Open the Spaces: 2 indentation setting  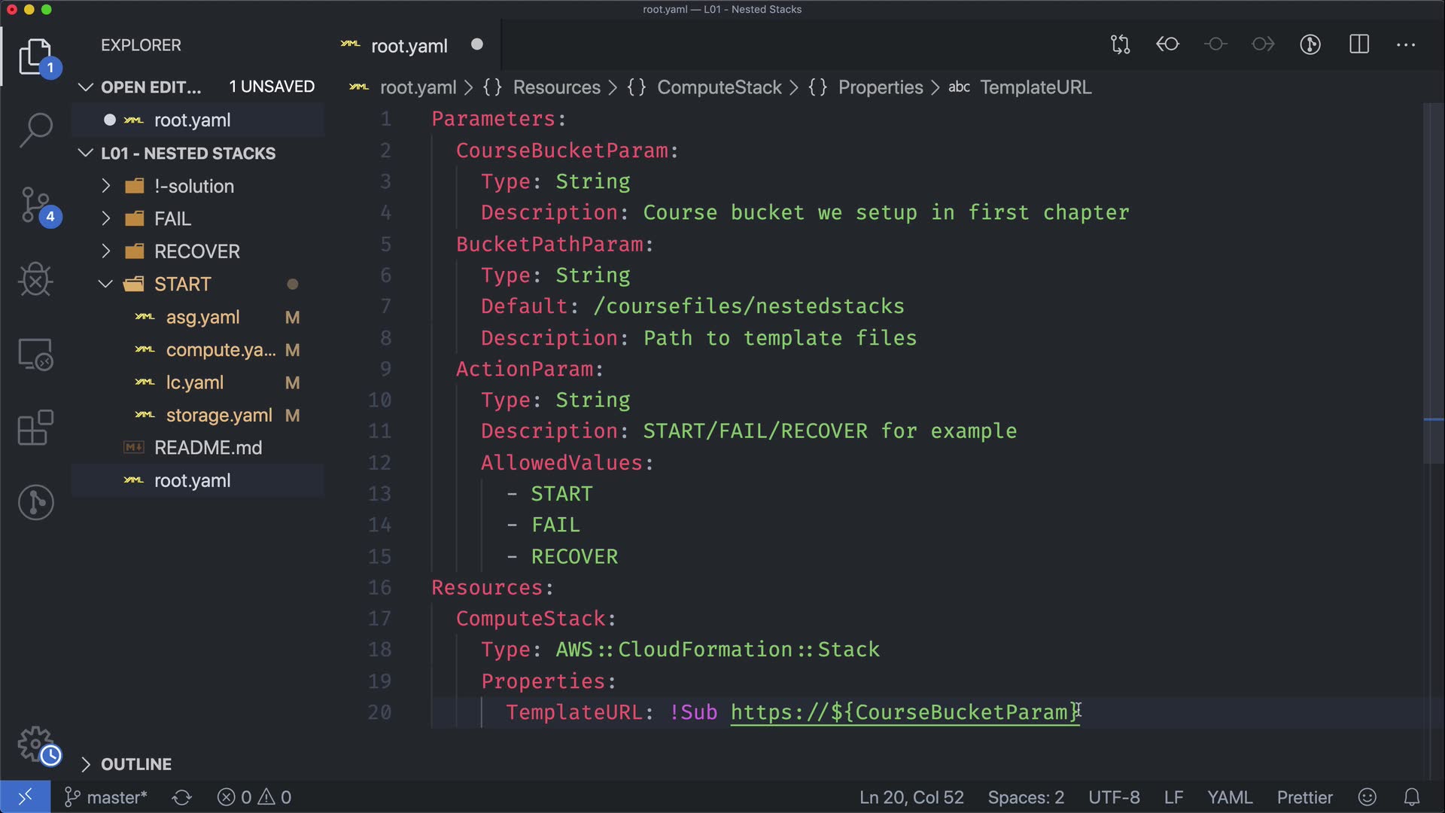[1025, 797]
